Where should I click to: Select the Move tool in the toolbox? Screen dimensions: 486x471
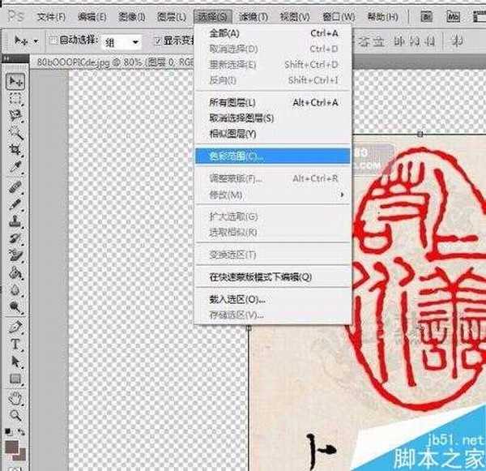[x=15, y=81]
